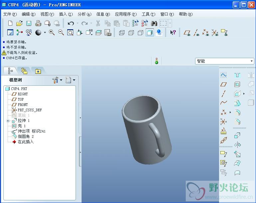
Task: Select the RIGHT datum plane in tree
Action: [x=23, y=94]
